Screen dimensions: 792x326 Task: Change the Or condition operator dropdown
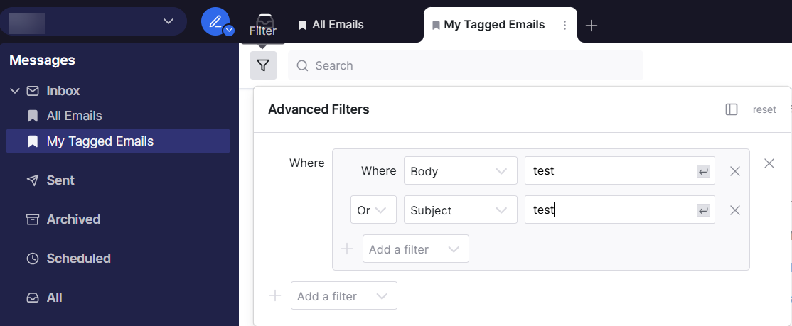pos(373,210)
